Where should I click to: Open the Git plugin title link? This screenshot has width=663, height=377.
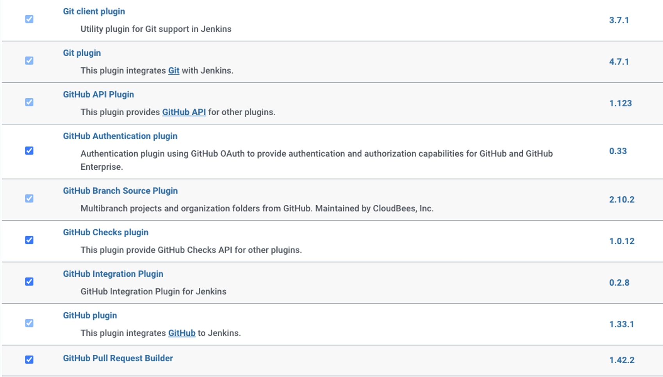(x=82, y=53)
